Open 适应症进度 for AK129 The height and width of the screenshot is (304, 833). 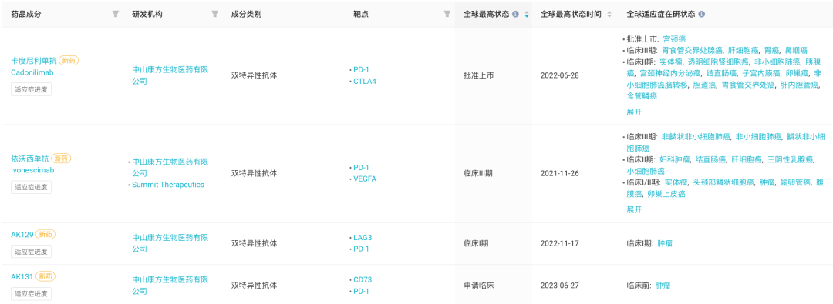tap(32, 252)
